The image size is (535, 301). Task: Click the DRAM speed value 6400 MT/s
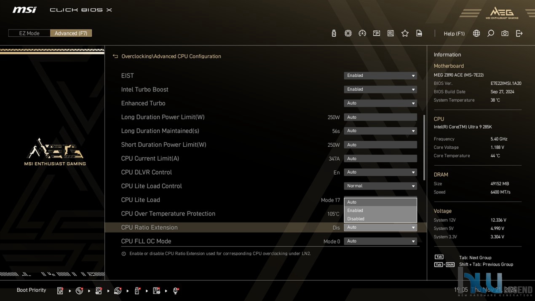click(500, 192)
